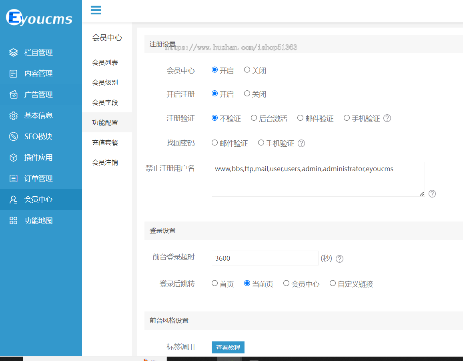Screen dimensions: 463x361
Task: Set 会员中心 to 开启
Action: pos(214,70)
